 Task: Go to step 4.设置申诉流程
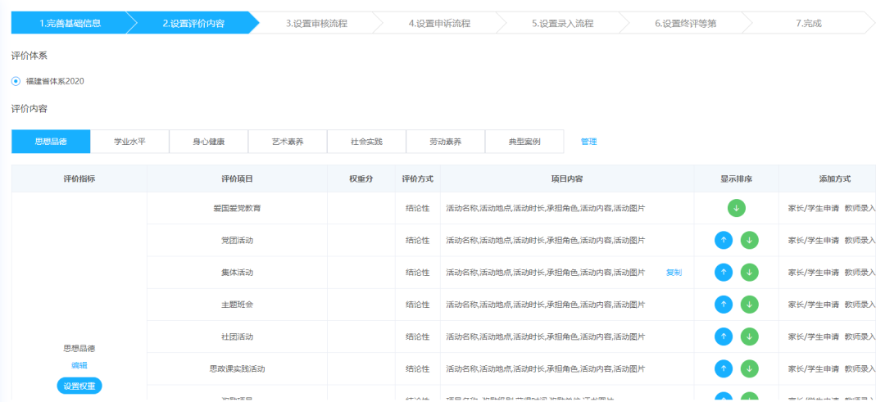tap(440, 23)
